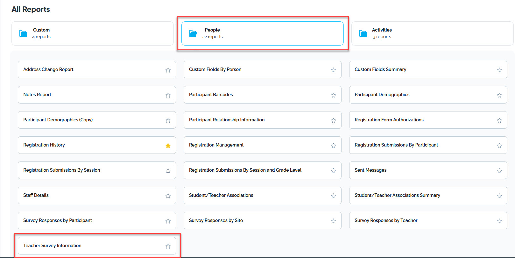This screenshot has height=258, width=515.
Task: Mark Custom Fields Summary as favorite
Action: pyautogui.click(x=499, y=70)
